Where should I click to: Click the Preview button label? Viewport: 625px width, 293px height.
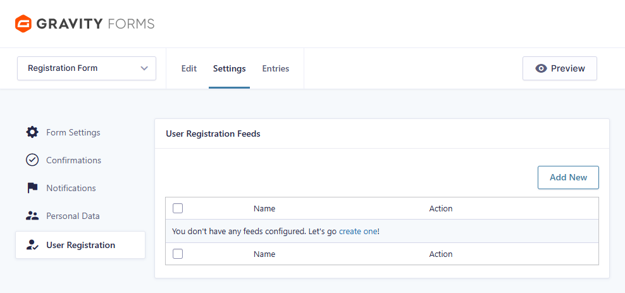pos(567,68)
